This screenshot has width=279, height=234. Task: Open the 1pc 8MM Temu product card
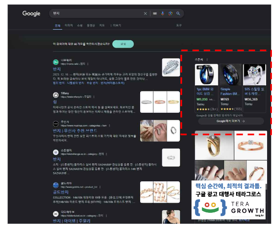[206, 88]
